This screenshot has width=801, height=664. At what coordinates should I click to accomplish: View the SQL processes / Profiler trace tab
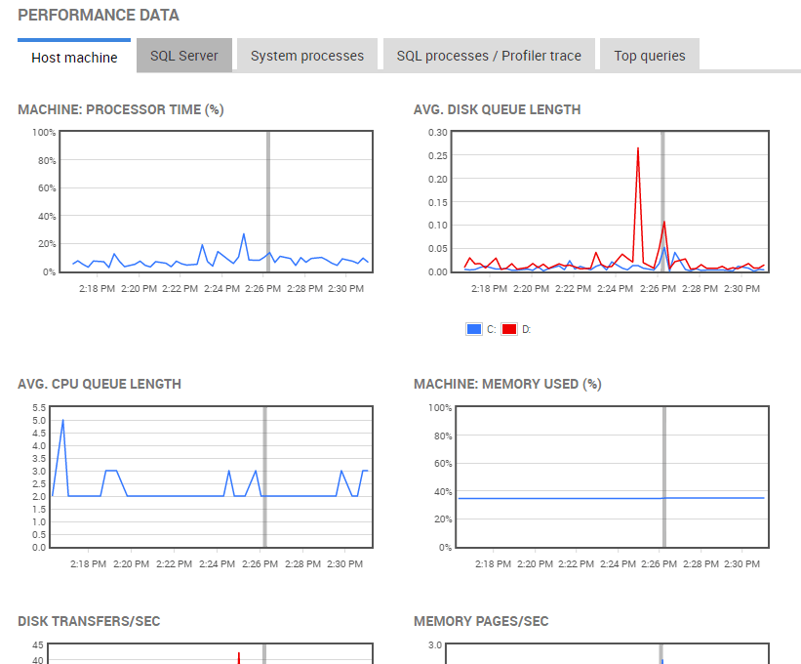[x=488, y=56]
